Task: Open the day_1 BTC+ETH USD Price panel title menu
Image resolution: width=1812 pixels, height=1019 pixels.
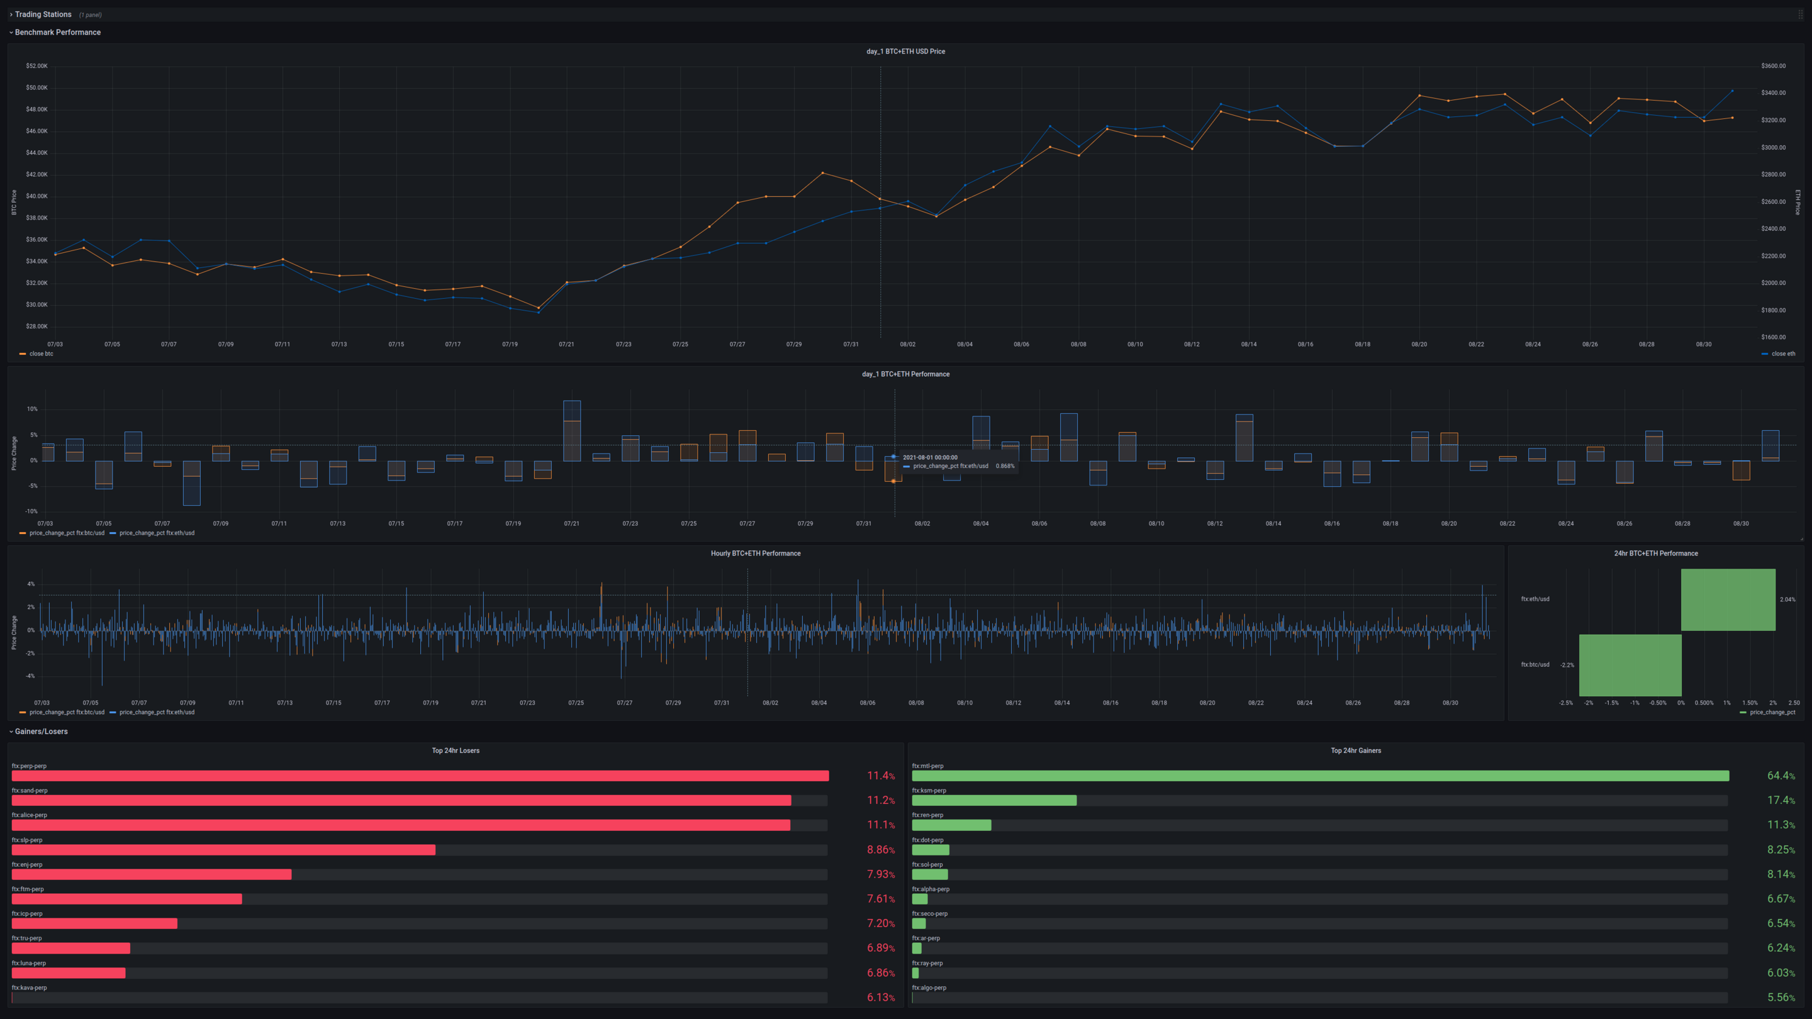Action: [905, 52]
